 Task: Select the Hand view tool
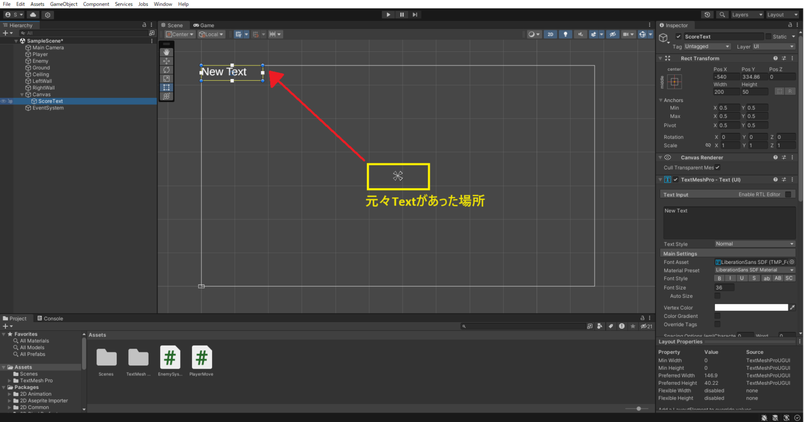tap(166, 51)
